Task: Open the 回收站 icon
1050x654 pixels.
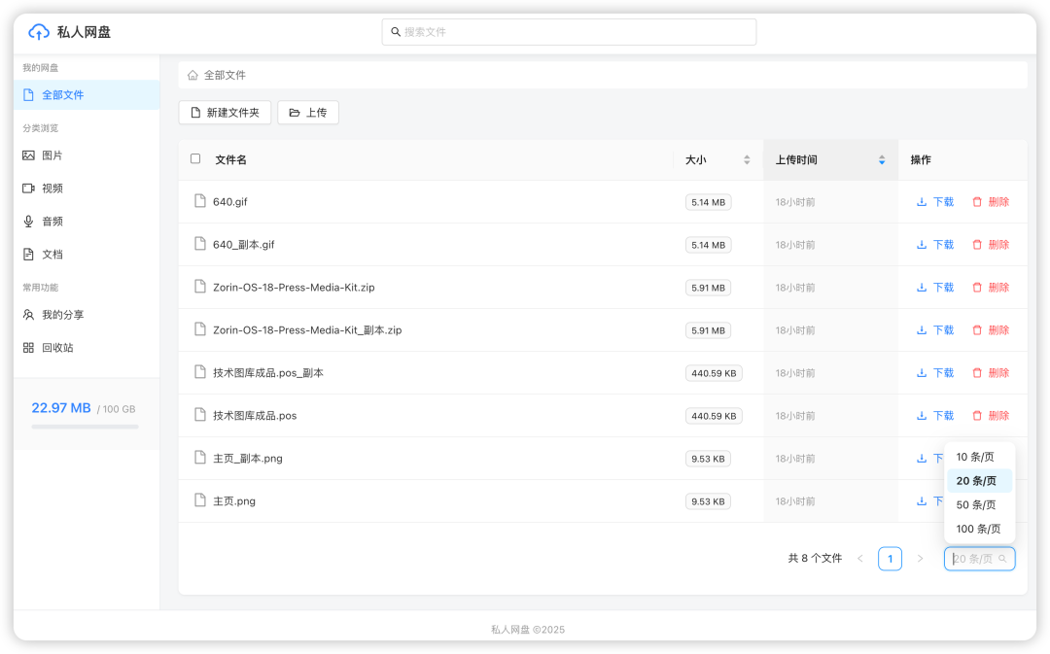Action: click(x=29, y=347)
